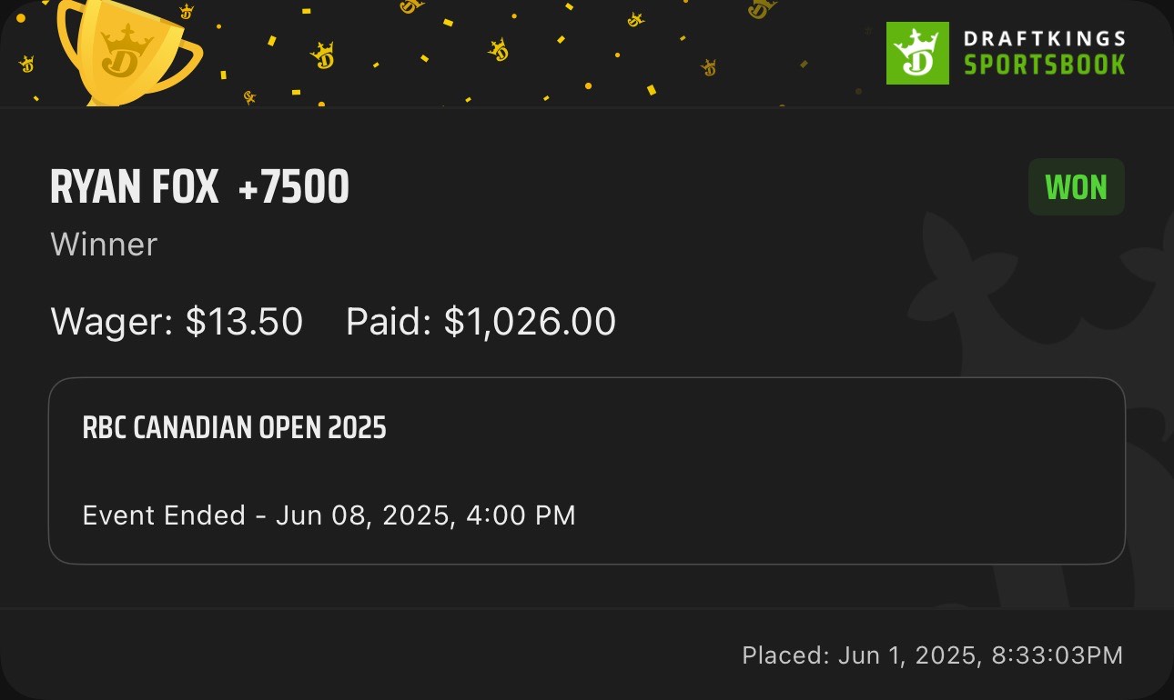Screen dimensions: 1174x700
Task: Click the Jun 08, 2025 event end date
Action: click(x=364, y=515)
